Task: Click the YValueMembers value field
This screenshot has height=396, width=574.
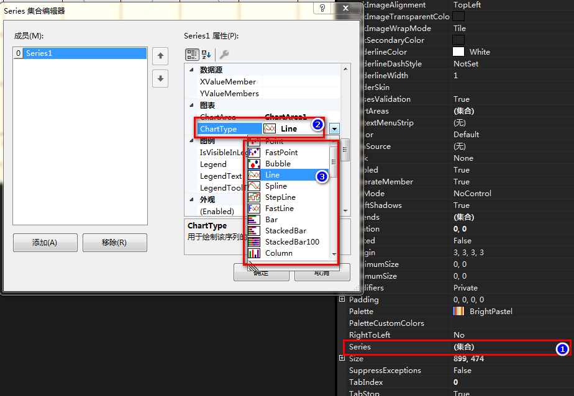Action: click(x=301, y=93)
